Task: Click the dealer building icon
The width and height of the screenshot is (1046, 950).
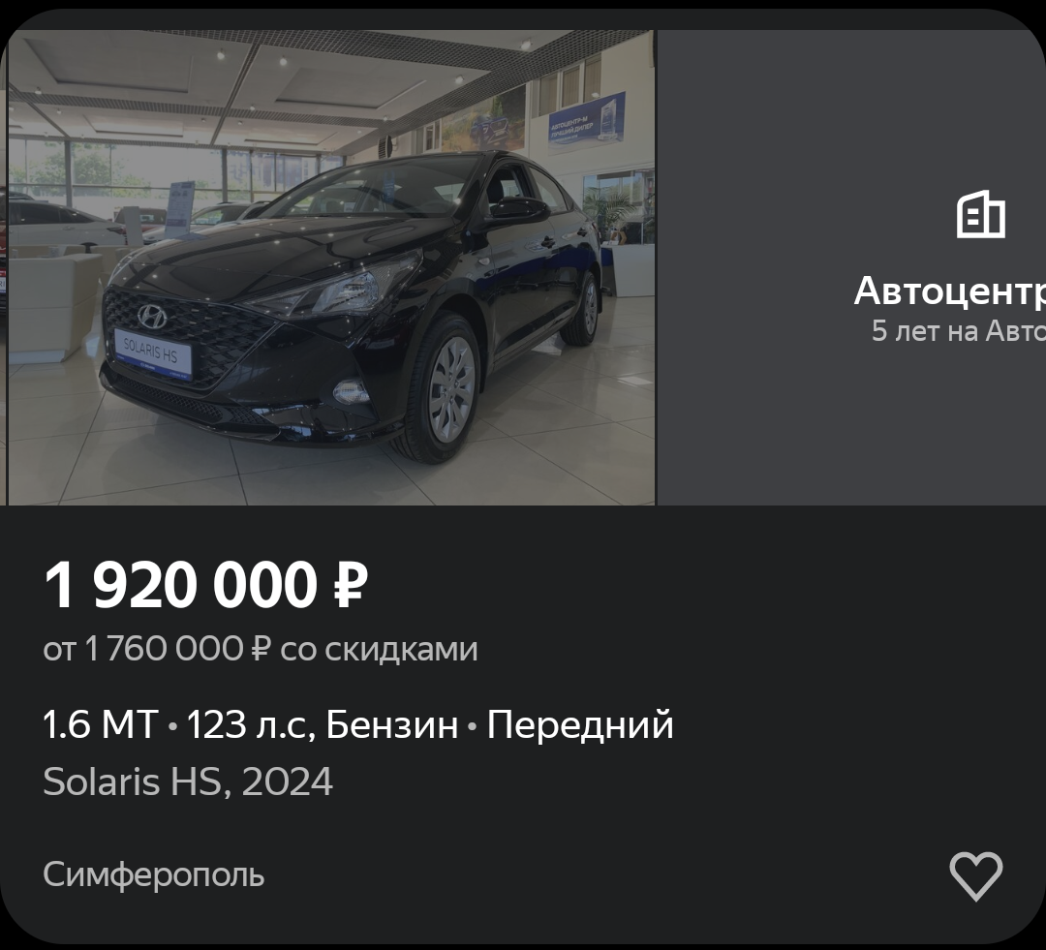Action: pos(980,214)
